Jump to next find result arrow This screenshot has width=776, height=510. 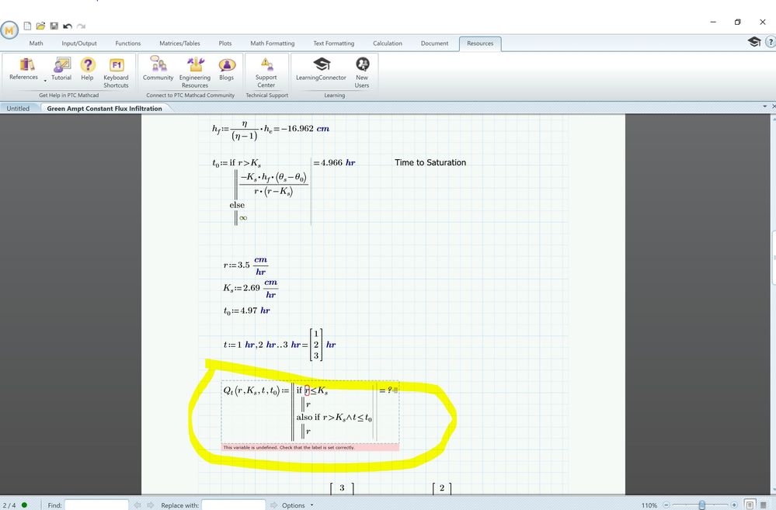pyautogui.click(x=151, y=505)
